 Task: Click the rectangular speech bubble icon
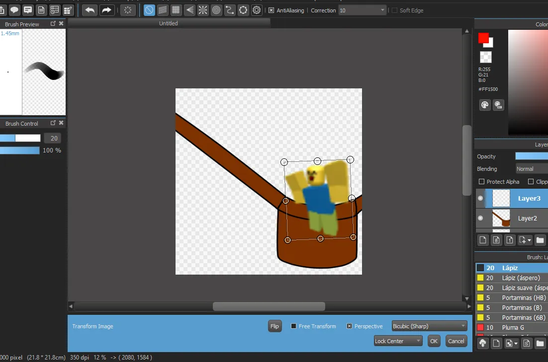28,10
